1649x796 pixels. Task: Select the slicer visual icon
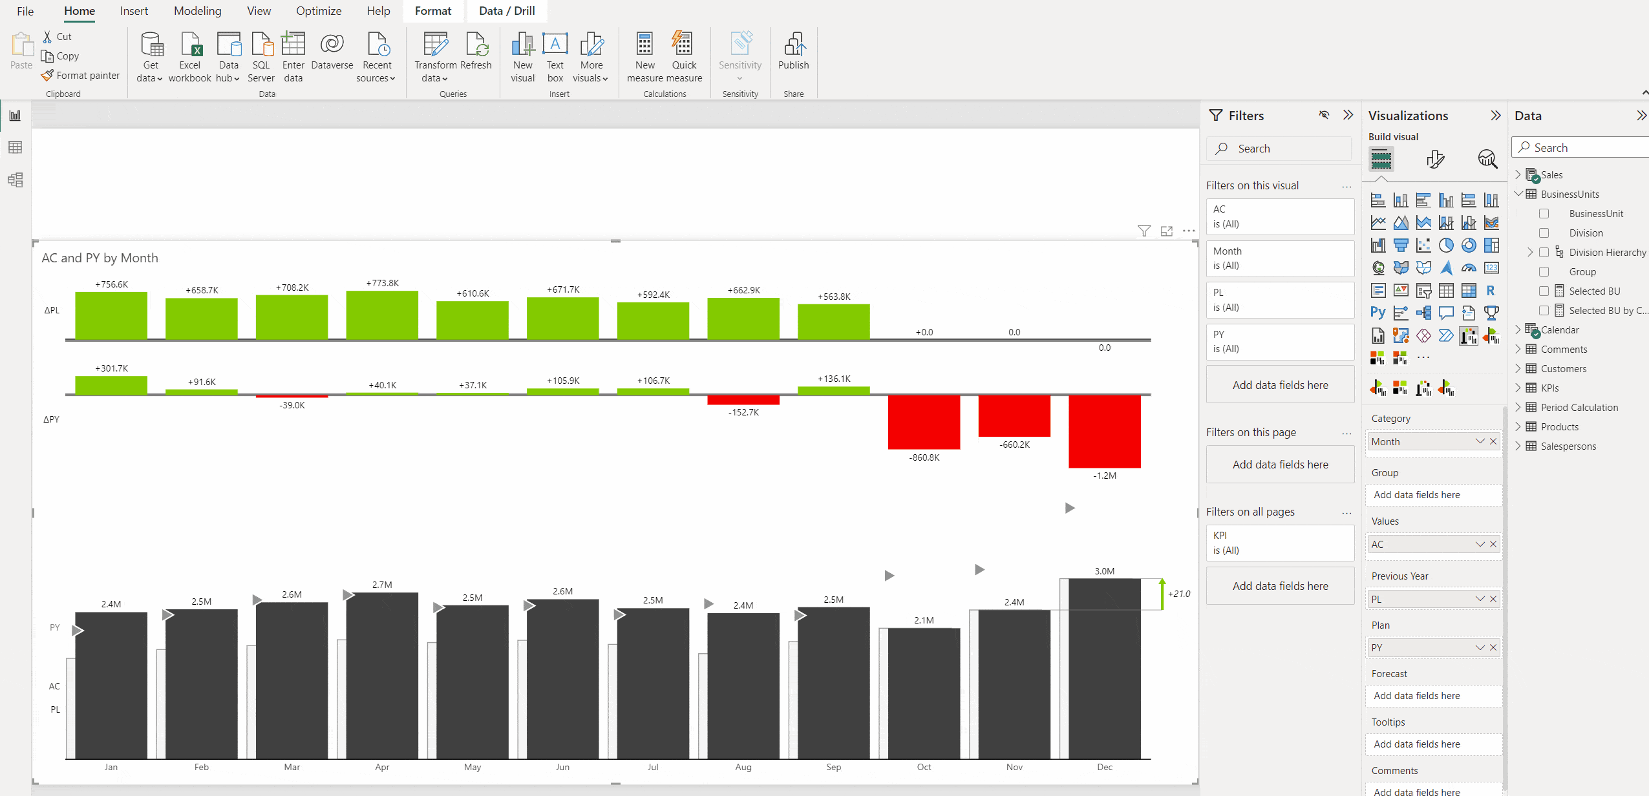[x=1423, y=291]
